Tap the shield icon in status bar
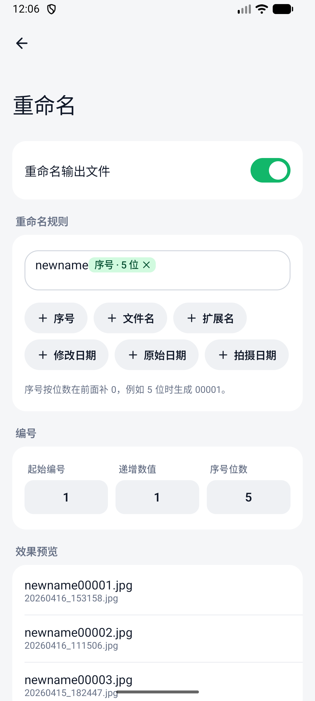 pos(52,9)
